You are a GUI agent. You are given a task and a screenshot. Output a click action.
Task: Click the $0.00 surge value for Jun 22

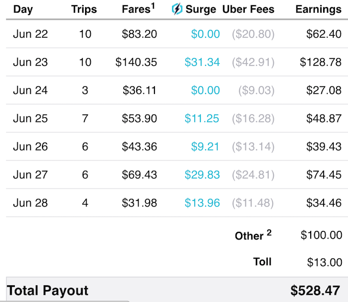[206, 34]
